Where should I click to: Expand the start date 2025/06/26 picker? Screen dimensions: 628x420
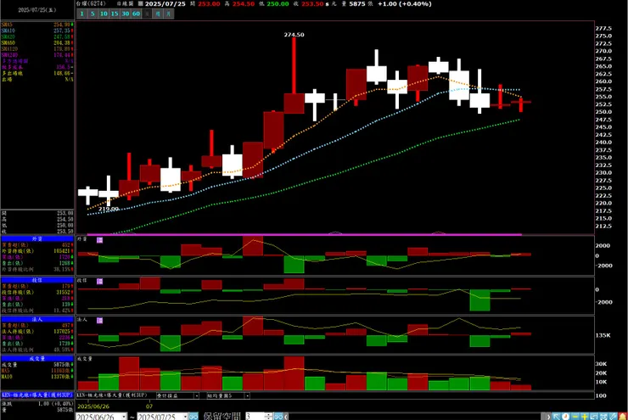click(124, 417)
